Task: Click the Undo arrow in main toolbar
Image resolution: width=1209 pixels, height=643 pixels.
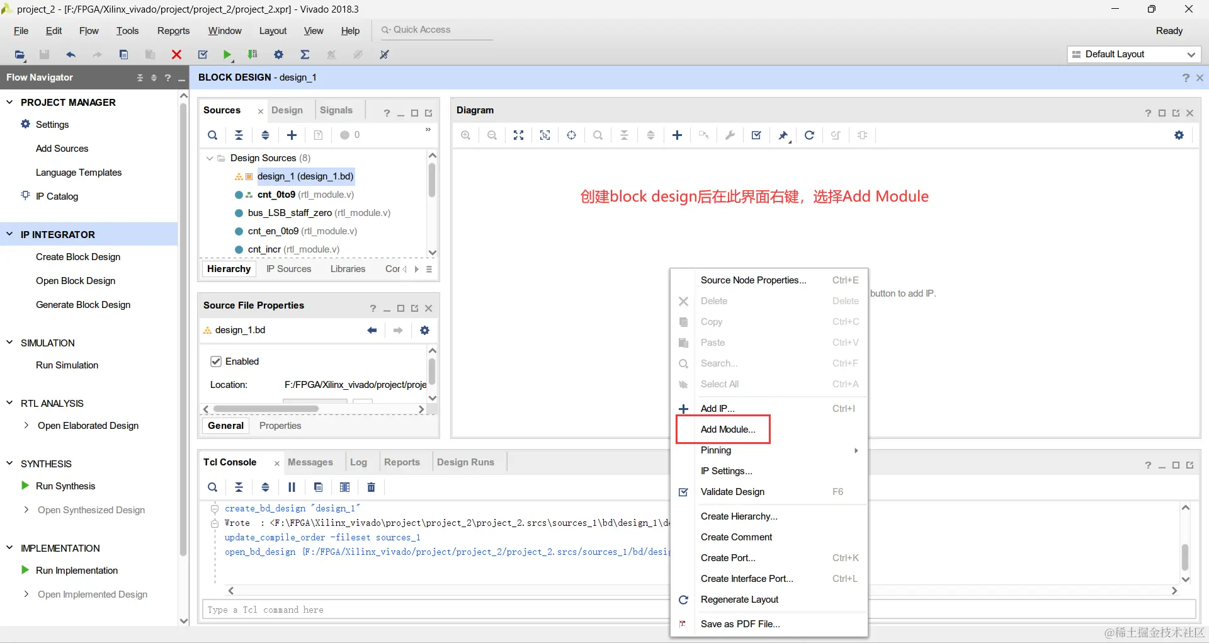Action: (71, 55)
